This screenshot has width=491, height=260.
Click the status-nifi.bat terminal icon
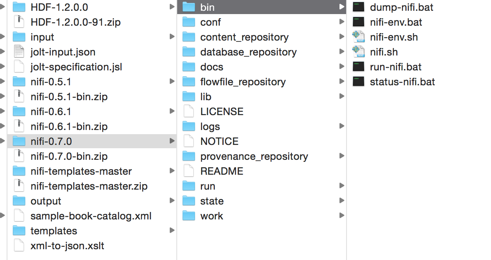click(x=358, y=82)
